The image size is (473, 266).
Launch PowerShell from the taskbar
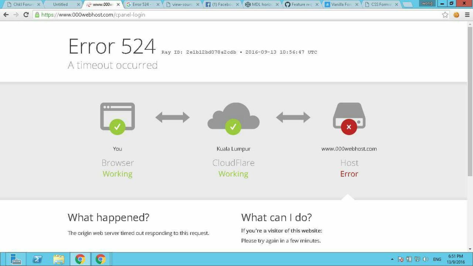point(37,259)
